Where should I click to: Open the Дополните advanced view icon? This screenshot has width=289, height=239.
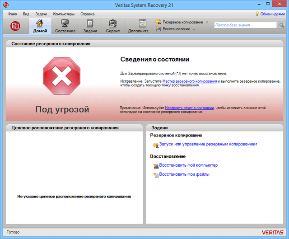[x=138, y=26]
